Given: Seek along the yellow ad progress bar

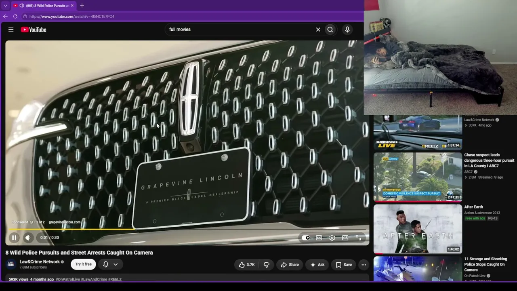Looking at the screenshot, I should [187, 229].
